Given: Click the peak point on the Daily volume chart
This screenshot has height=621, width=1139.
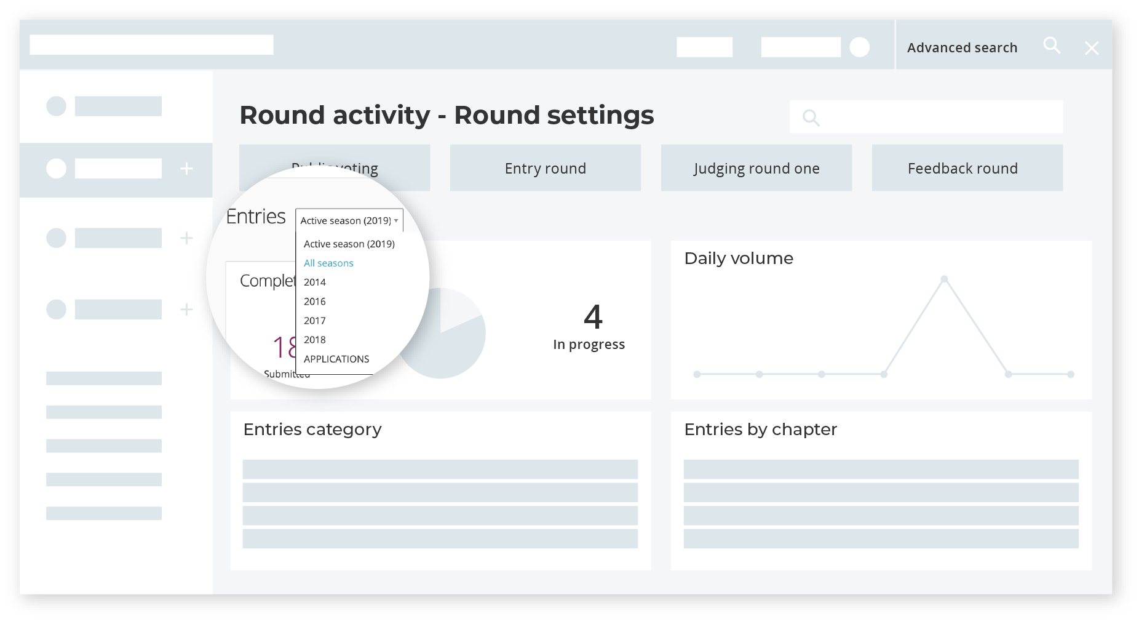Looking at the screenshot, I should pos(944,279).
